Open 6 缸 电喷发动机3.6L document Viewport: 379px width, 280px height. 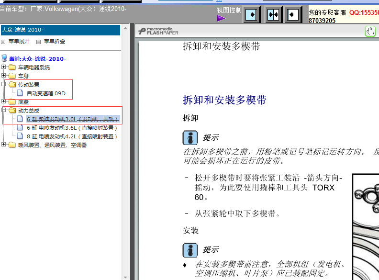(x=72, y=128)
